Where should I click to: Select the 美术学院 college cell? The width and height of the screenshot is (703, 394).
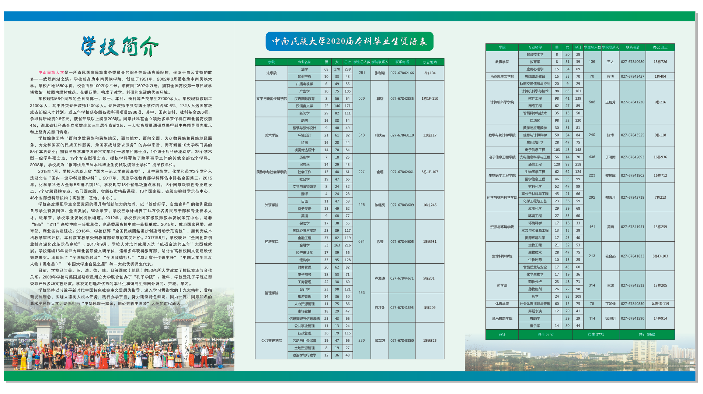[271, 135]
